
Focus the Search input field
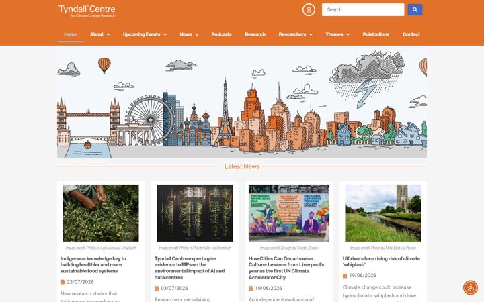click(363, 10)
